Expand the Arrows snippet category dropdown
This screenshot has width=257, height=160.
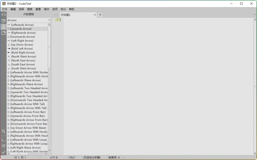click(x=49, y=20)
